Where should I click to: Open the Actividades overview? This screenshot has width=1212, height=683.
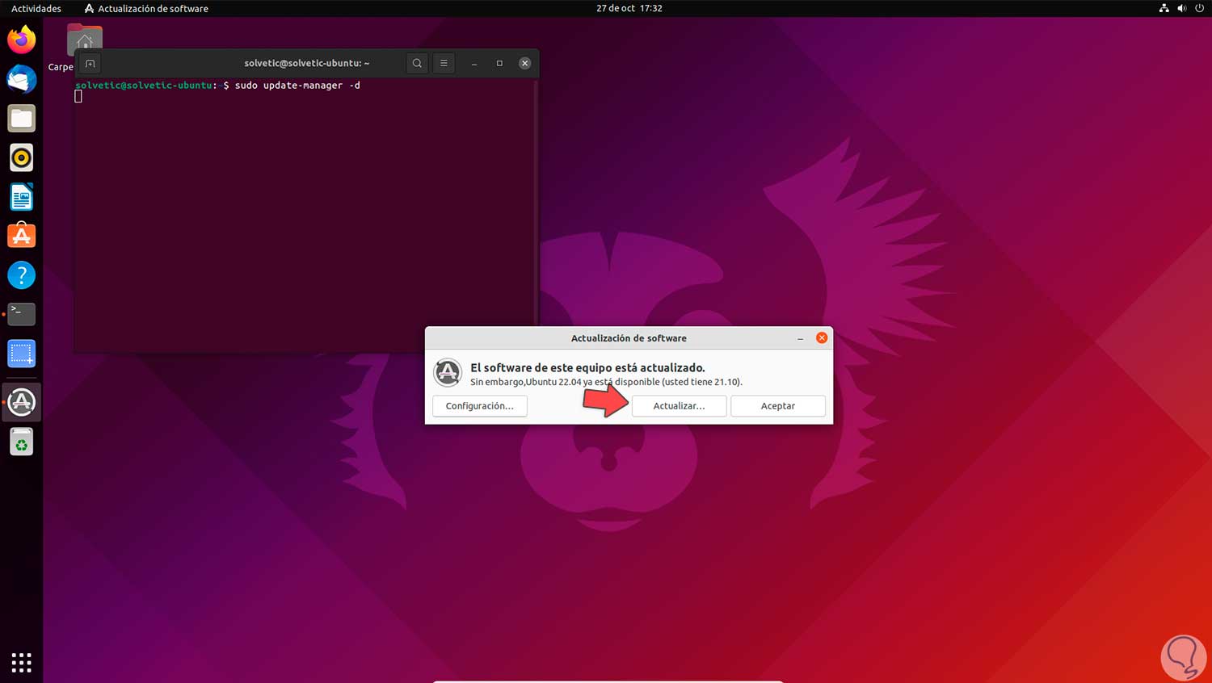(36, 8)
